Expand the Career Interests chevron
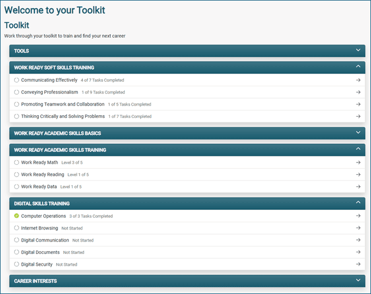The image size is (371, 294). coord(358,280)
